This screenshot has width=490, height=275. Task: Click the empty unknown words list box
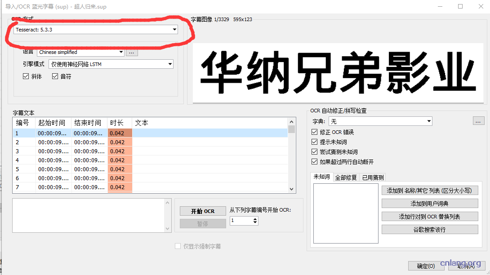coord(346,213)
